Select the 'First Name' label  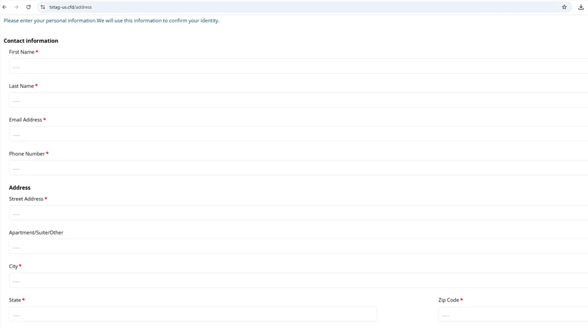[22, 52]
